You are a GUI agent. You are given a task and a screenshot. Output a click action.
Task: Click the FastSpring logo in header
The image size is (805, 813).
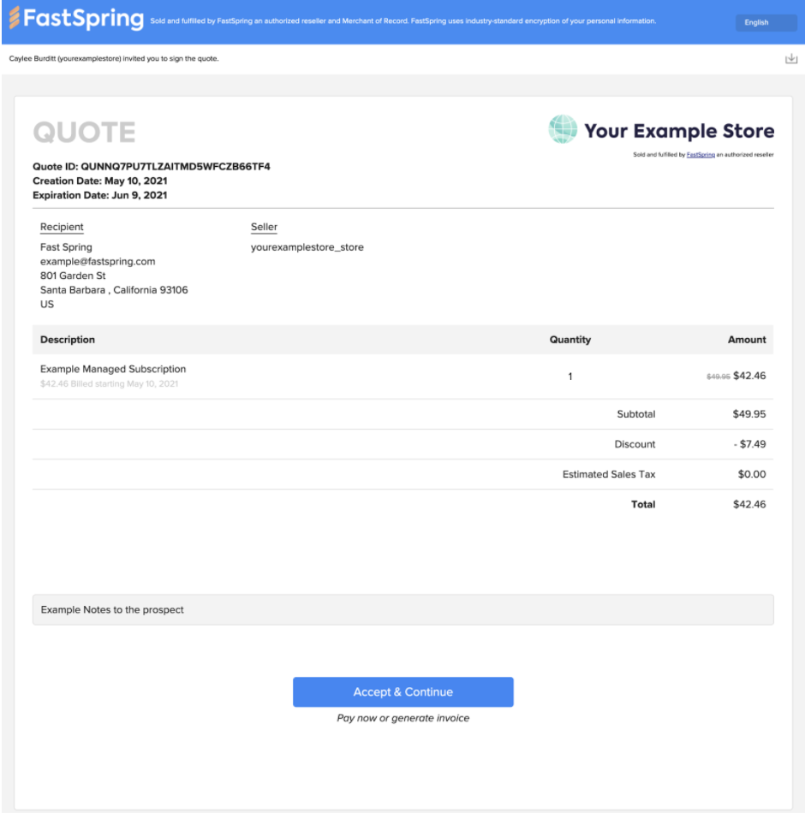coord(76,19)
